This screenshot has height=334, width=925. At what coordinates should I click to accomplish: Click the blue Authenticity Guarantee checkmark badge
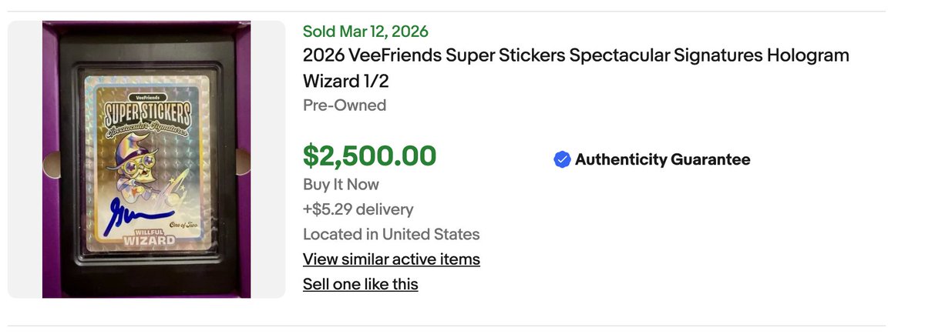pyautogui.click(x=562, y=159)
